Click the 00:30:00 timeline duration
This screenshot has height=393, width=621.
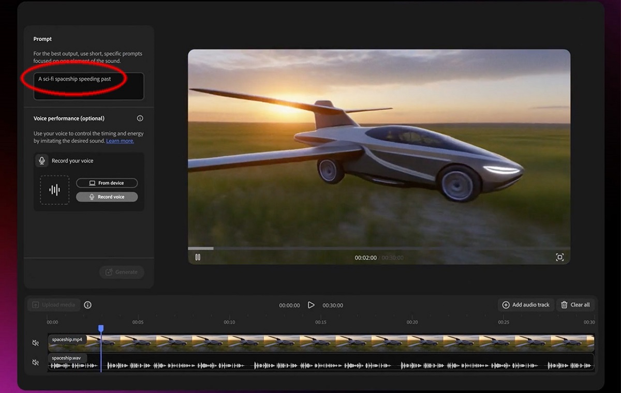pyautogui.click(x=333, y=305)
